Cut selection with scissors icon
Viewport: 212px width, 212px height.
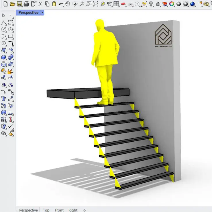pos(40,4)
